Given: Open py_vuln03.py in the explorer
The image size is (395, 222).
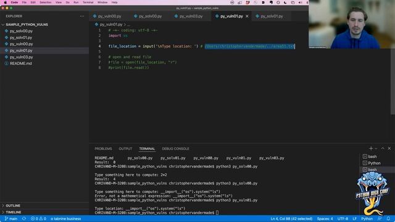Looking at the screenshot, I should [21, 57].
